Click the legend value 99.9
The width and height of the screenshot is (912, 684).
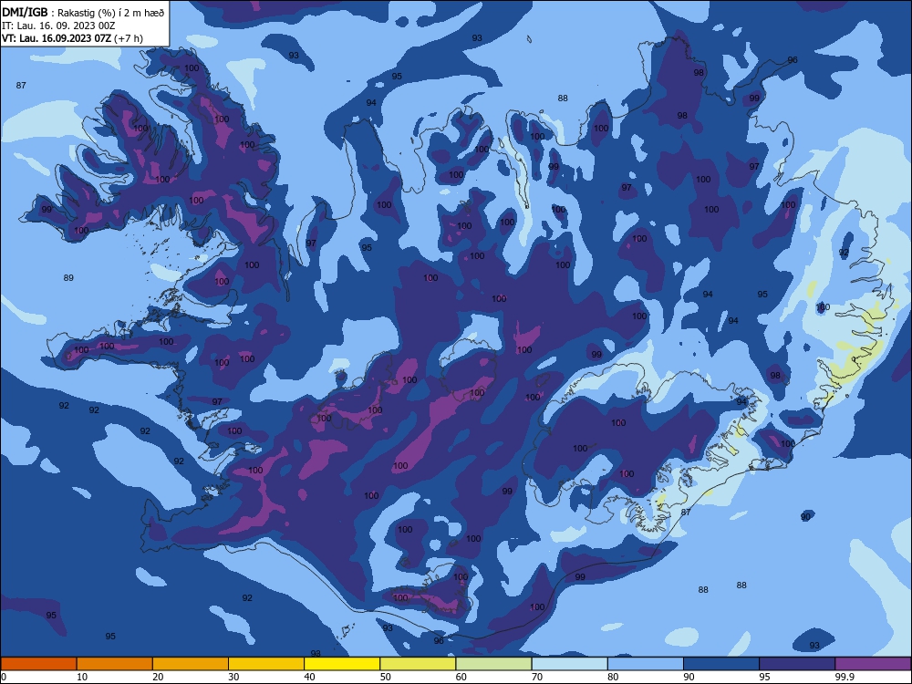coord(845,677)
